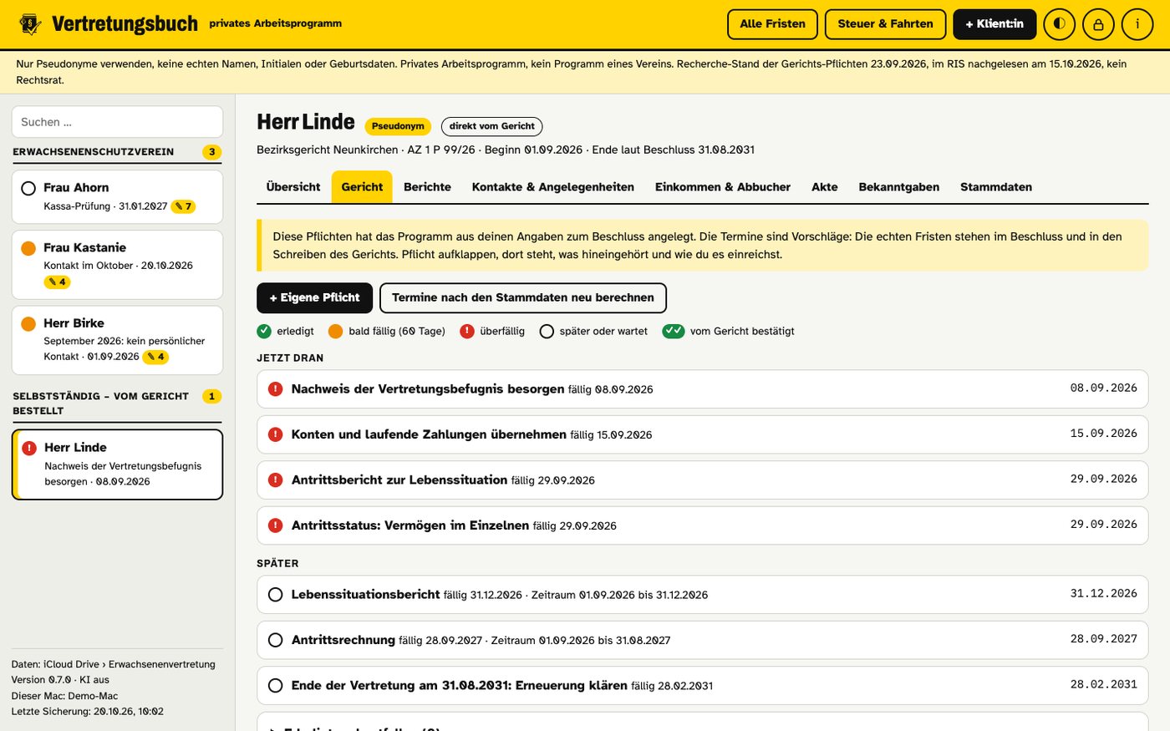Click open circle of Antrittsrechnung row
This screenshot has width=1170, height=731.
tap(275, 640)
